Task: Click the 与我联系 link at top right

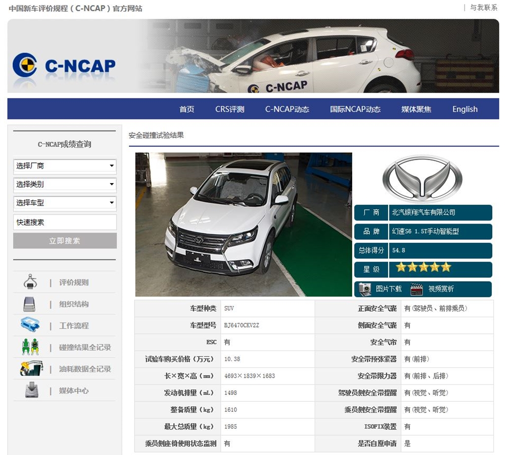Action: (483, 7)
